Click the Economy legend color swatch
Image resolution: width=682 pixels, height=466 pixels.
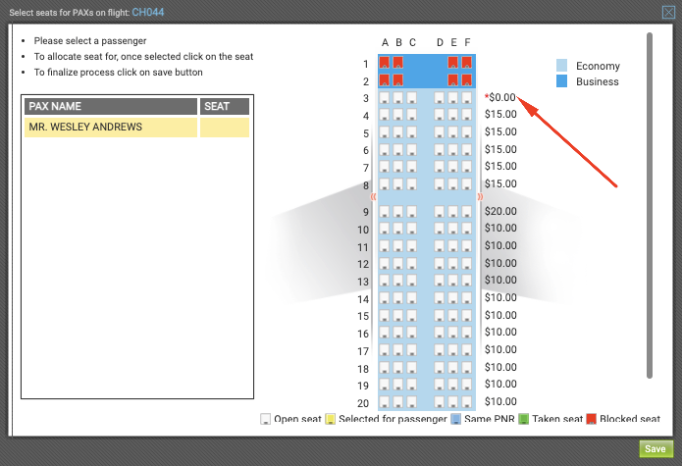(561, 66)
